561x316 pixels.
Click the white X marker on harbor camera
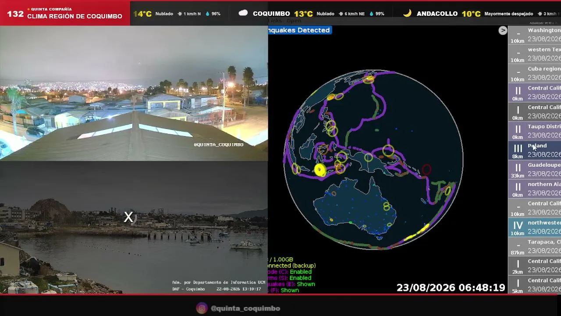pyautogui.click(x=128, y=217)
